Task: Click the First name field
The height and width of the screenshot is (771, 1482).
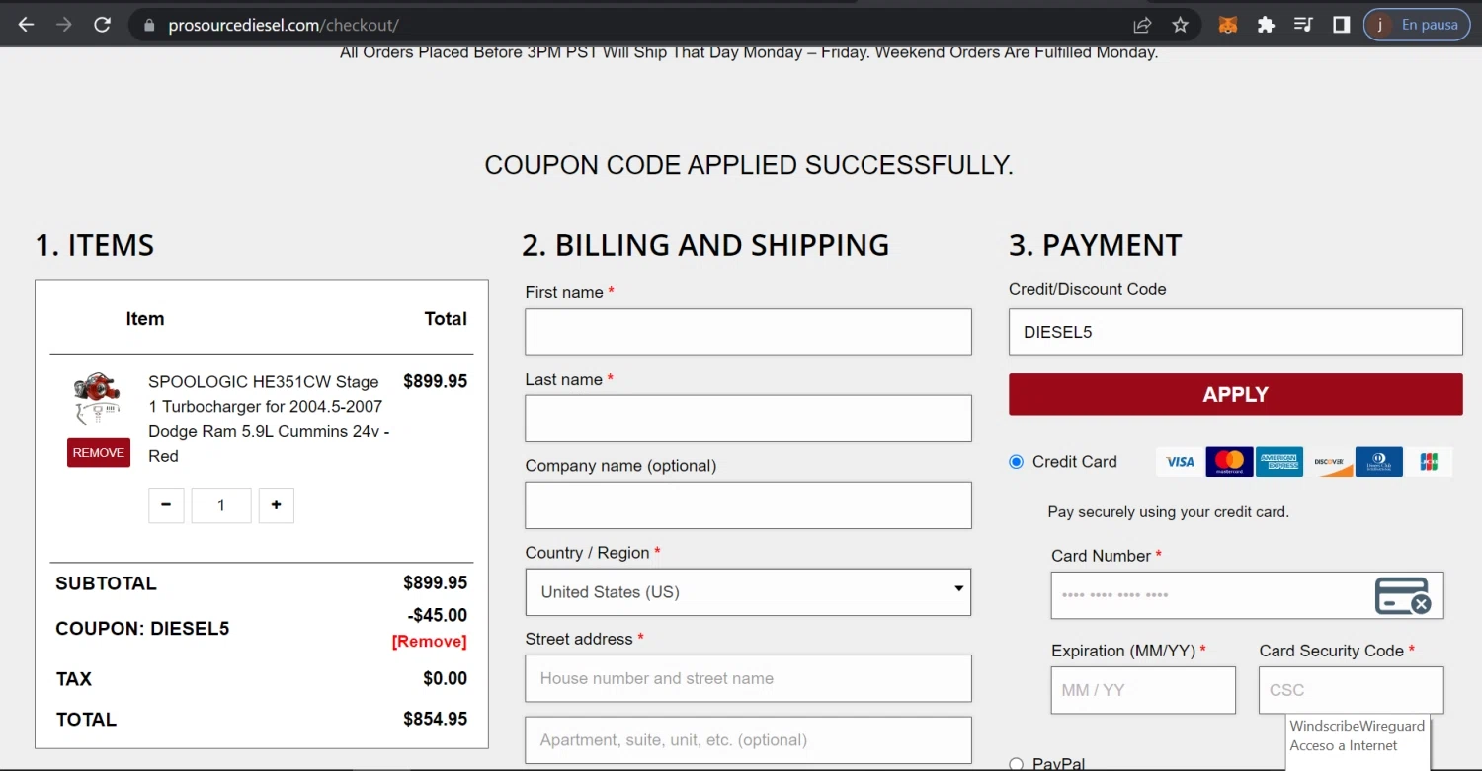Action: (748, 332)
